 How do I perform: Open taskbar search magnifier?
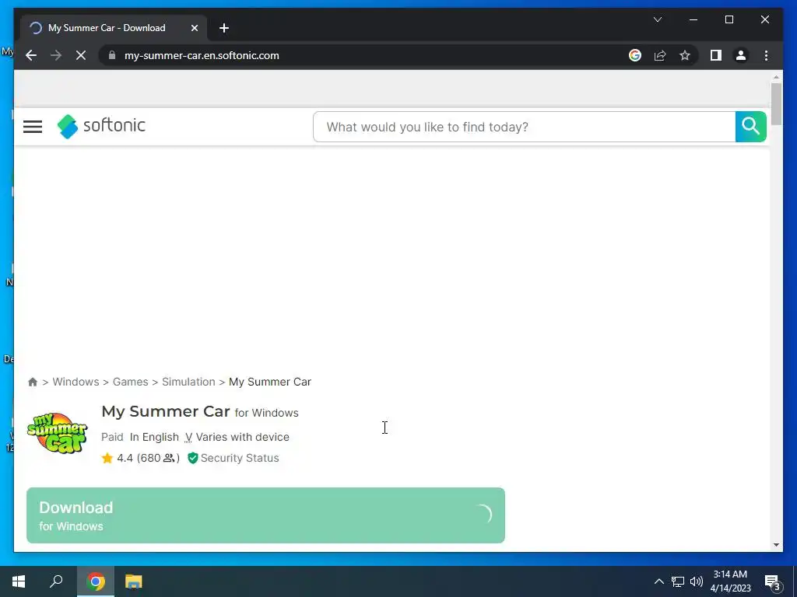(x=56, y=581)
